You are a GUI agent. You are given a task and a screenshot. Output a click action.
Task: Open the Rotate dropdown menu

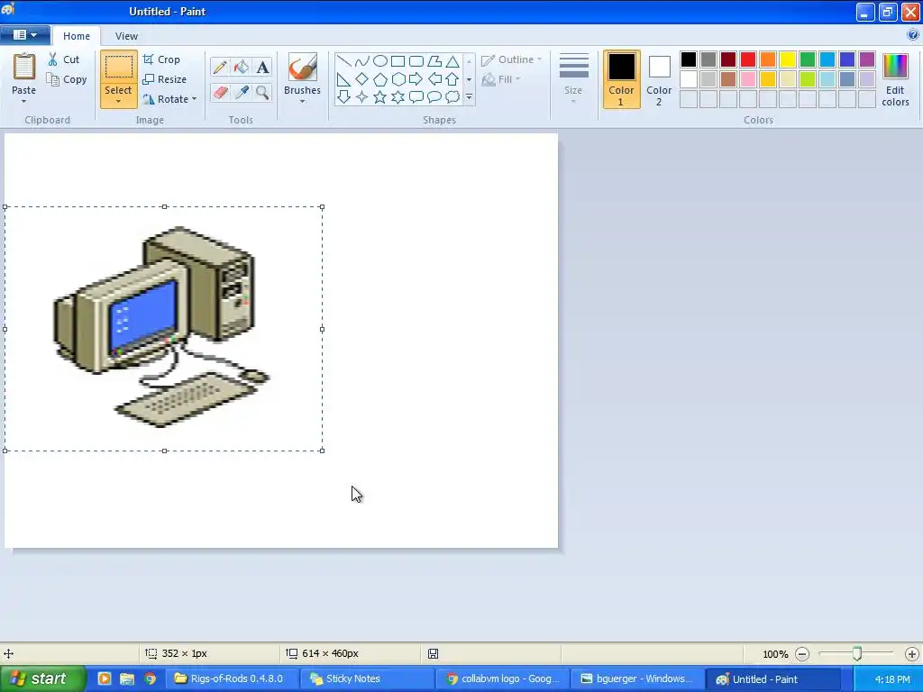pos(195,99)
